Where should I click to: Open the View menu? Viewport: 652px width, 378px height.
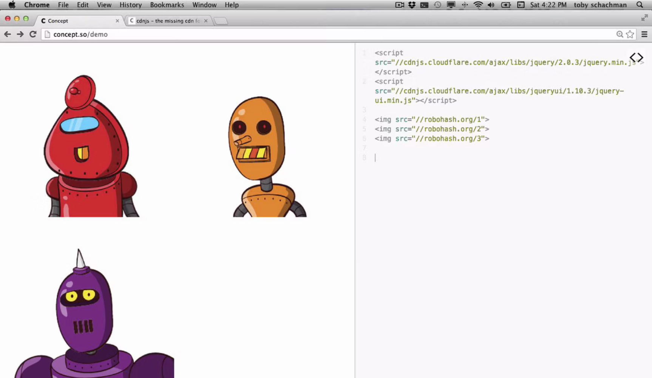(104, 5)
